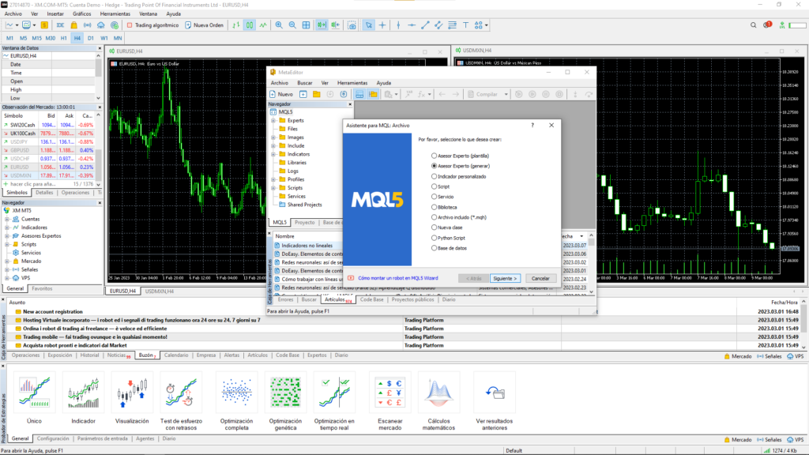This screenshot has height=455, width=809.
Task: Click Nueva Orden button
Action: 204,24
